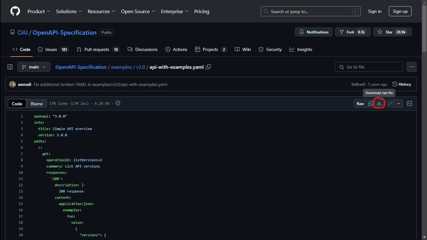This screenshot has height=240, width=427.
Task: Click the GitHub logo home icon
Action: click(15, 11)
